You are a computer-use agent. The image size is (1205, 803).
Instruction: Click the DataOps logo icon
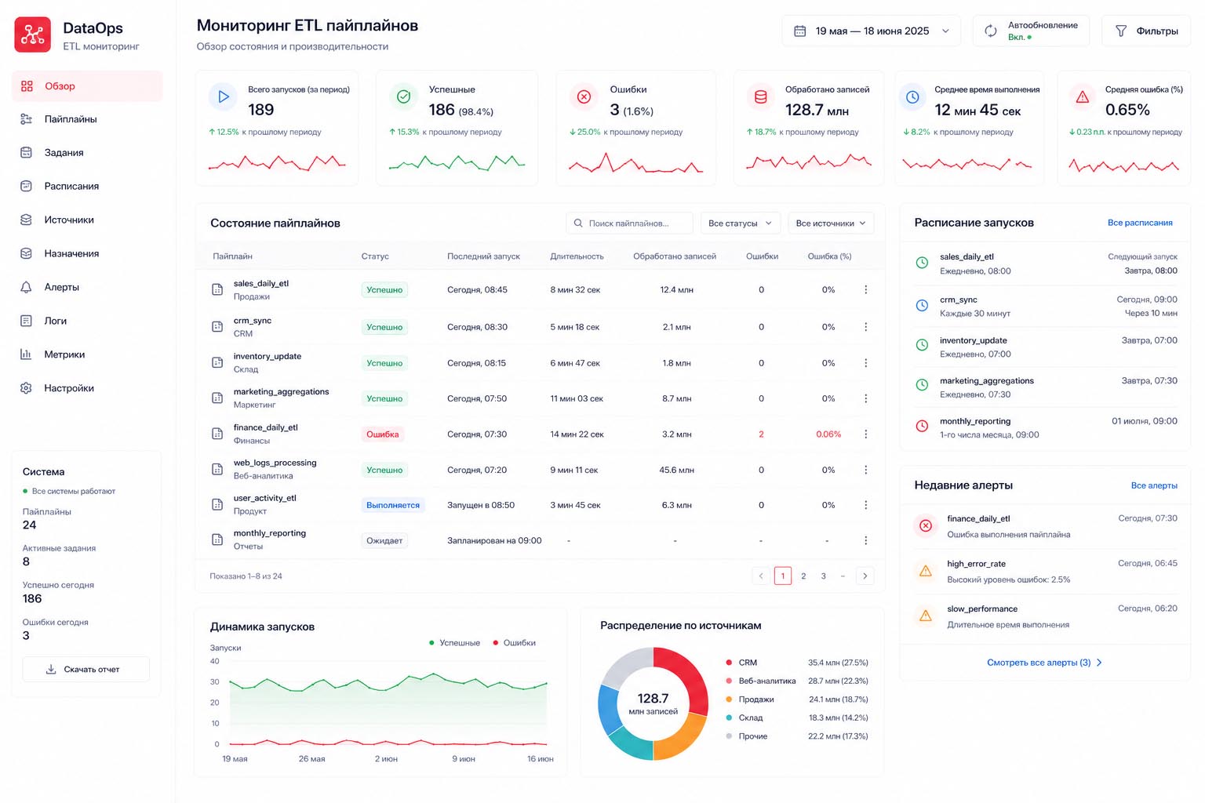33,35
